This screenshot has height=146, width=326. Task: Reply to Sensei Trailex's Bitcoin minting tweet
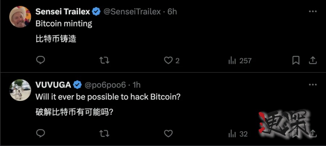coord(41,60)
